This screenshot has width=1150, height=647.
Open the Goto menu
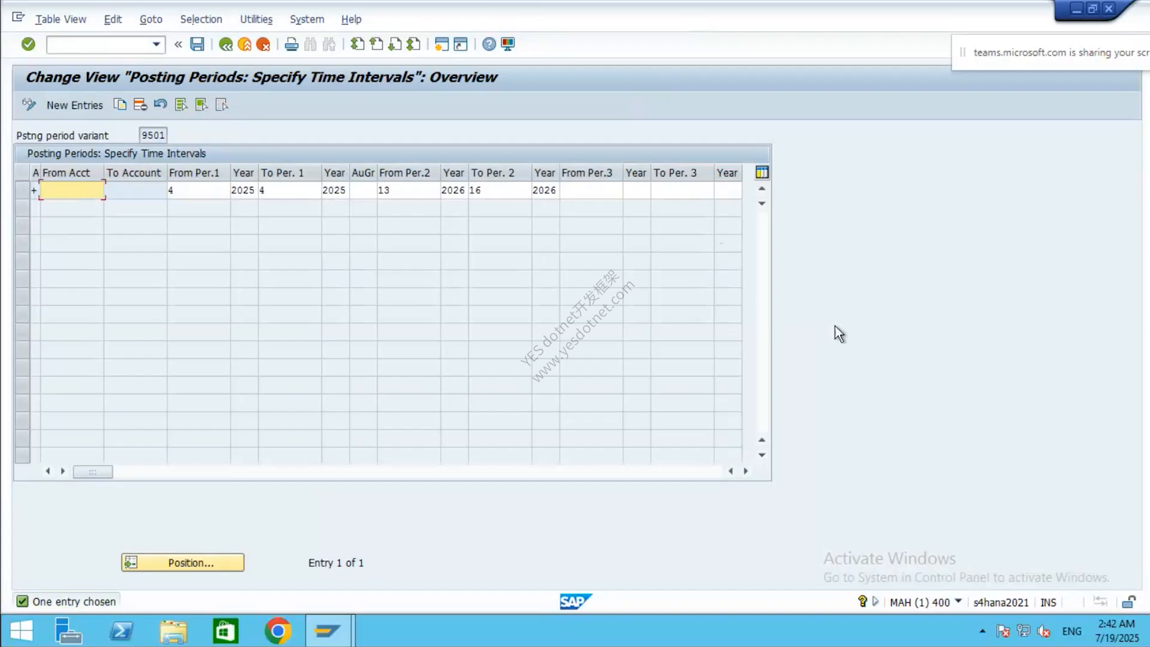151,19
